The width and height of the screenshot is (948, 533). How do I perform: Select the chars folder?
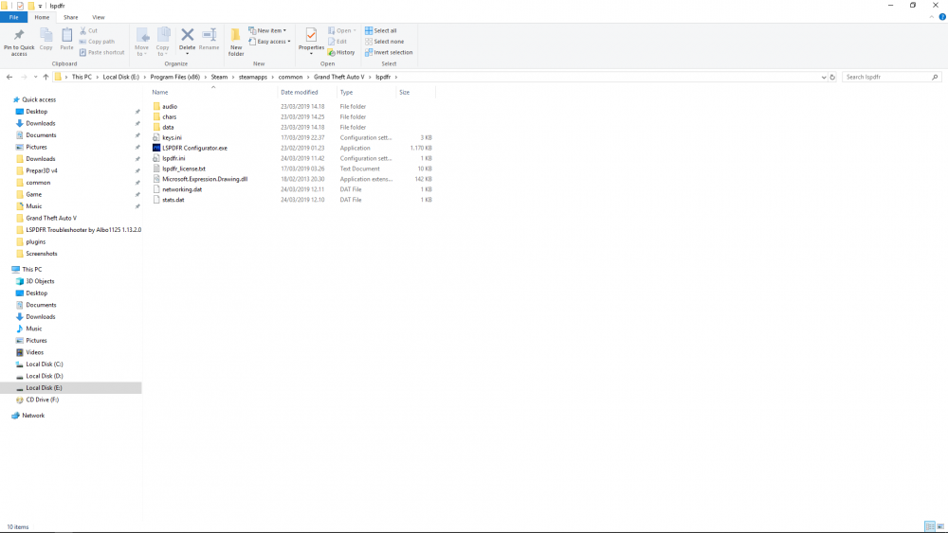pos(170,116)
